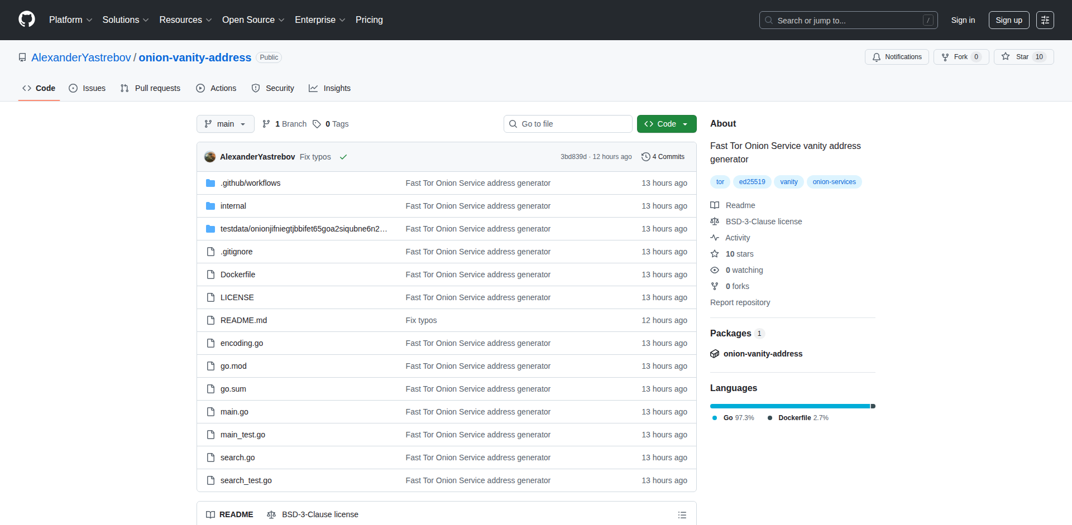The width and height of the screenshot is (1072, 525).
Task: Click the Star icon
Action: click(x=1006, y=56)
